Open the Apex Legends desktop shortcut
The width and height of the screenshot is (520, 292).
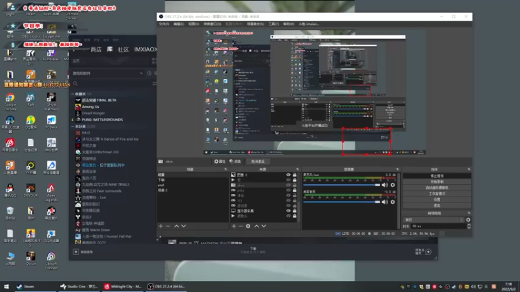coord(51,193)
